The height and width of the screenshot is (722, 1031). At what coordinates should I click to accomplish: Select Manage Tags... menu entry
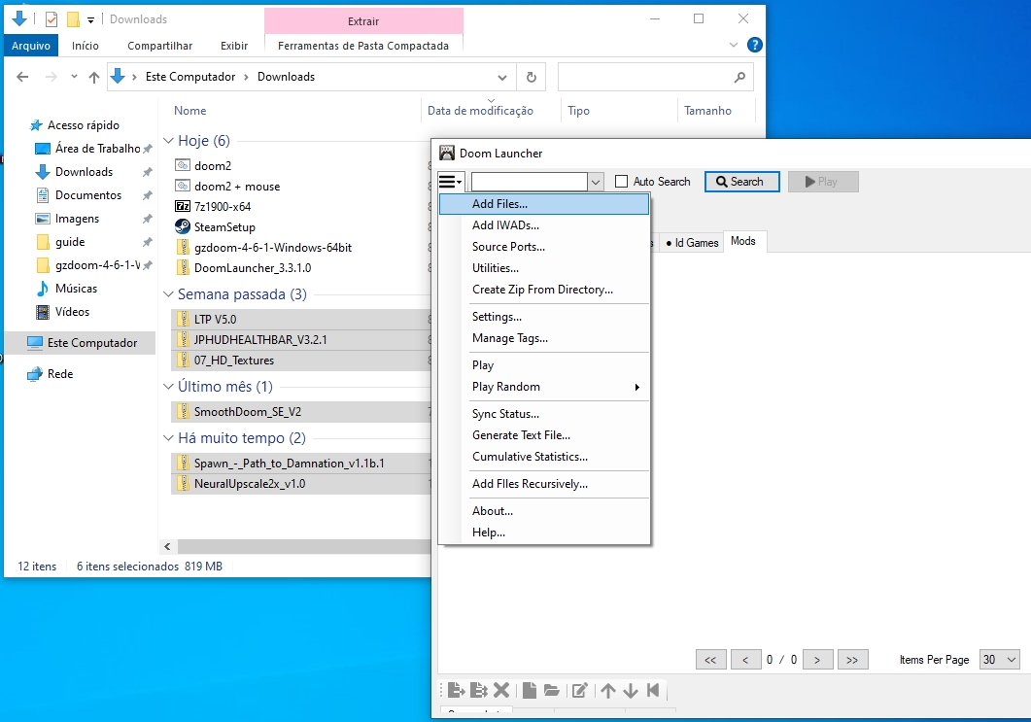click(544, 338)
